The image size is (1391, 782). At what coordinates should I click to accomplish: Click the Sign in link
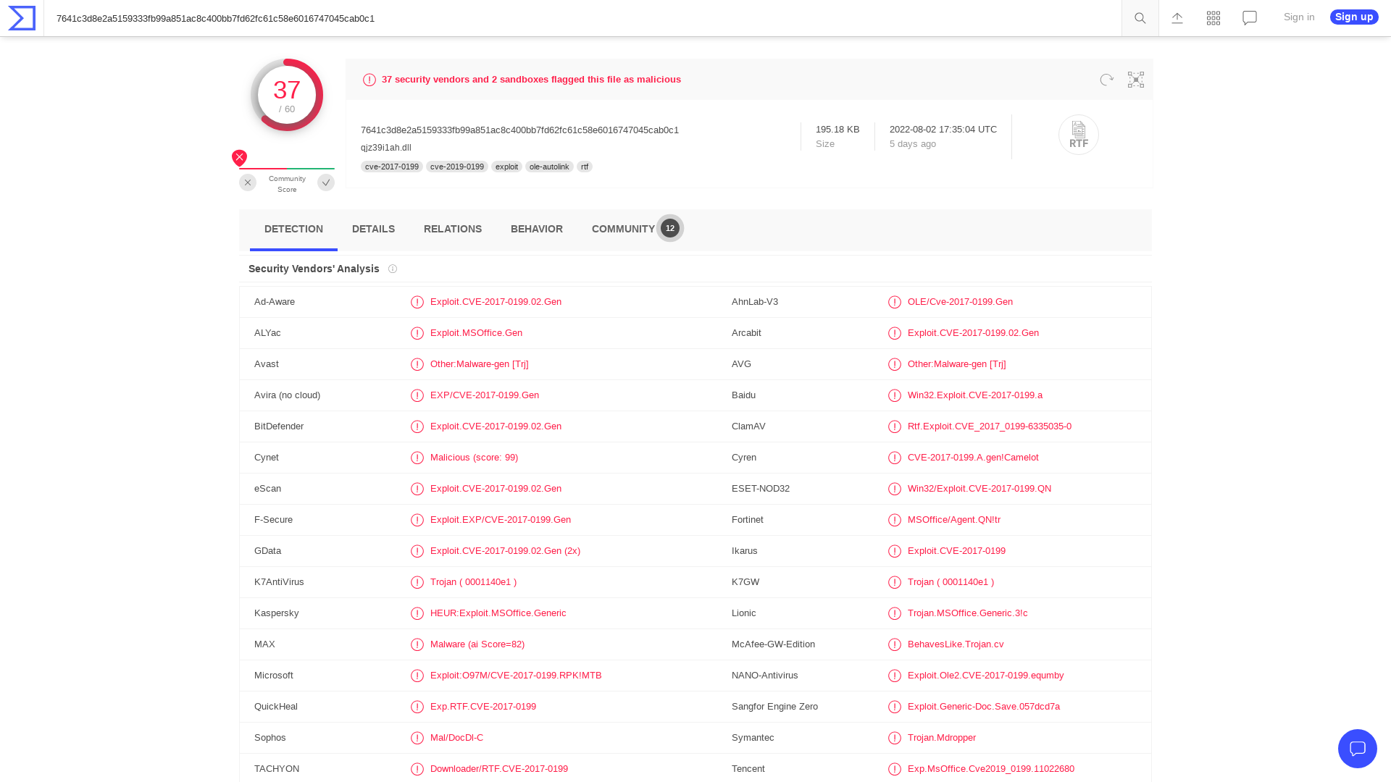[1299, 17]
